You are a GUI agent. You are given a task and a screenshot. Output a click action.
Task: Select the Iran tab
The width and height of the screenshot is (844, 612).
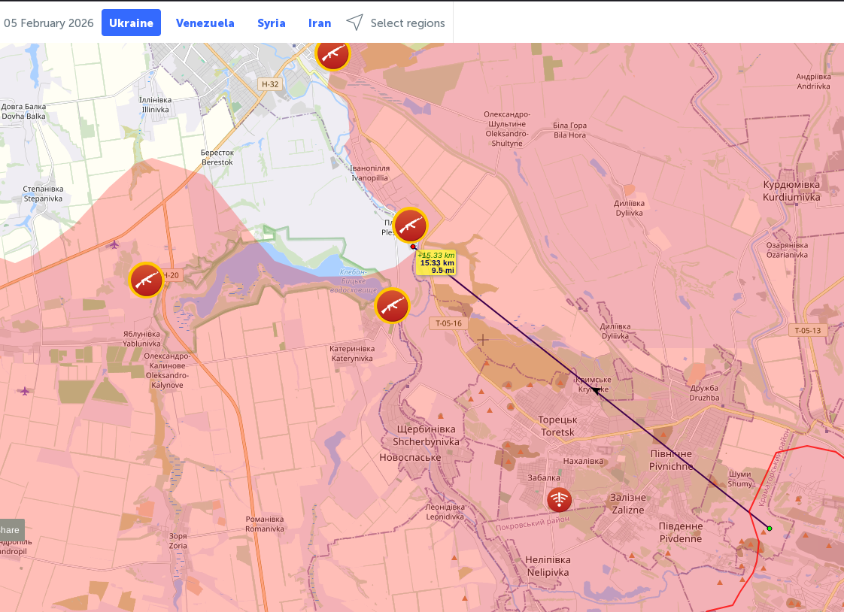coord(320,23)
